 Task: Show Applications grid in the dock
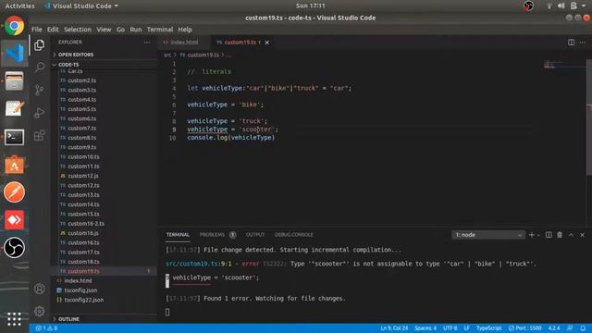coord(15,319)
